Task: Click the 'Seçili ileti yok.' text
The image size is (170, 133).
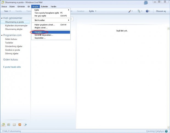Action: coord(122,31)
